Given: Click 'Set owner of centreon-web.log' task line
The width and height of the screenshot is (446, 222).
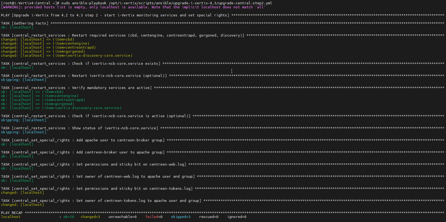Looking at the screenshot, I should pyautogui.click(x=222, y=177).
